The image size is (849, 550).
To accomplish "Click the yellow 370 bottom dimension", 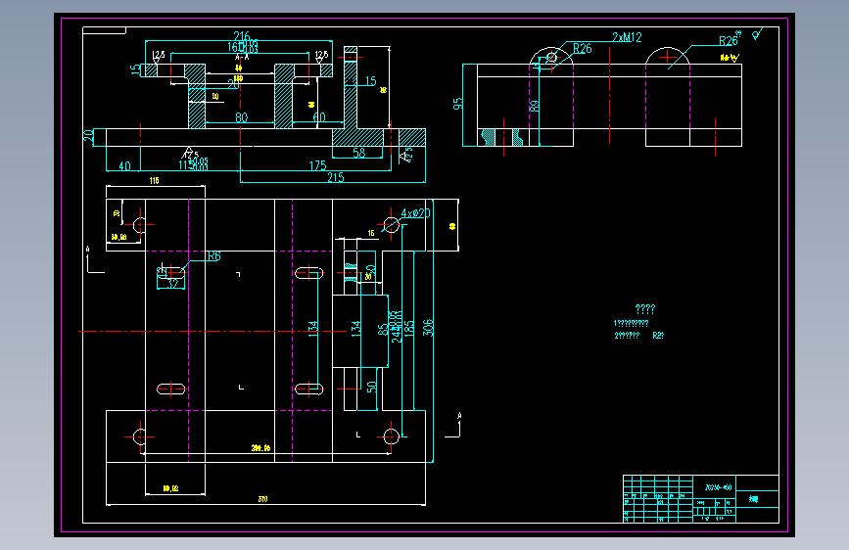I will 262,499.
